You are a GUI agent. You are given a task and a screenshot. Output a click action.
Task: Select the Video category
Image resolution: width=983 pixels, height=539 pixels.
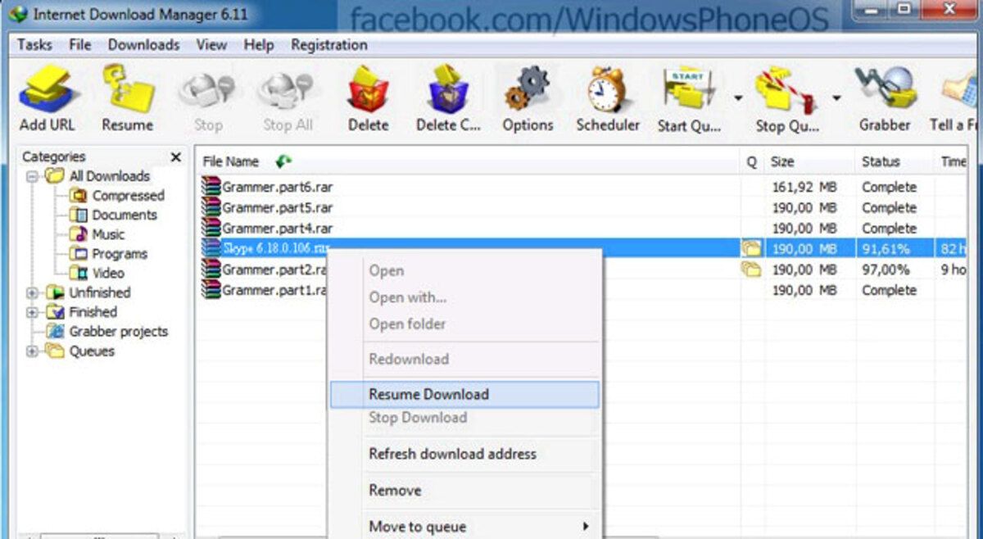(108, 273)
